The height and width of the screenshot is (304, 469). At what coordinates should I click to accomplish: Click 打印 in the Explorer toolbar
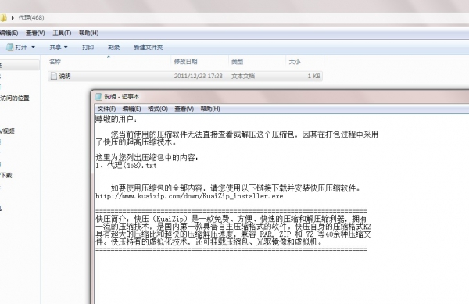[88, 47]
